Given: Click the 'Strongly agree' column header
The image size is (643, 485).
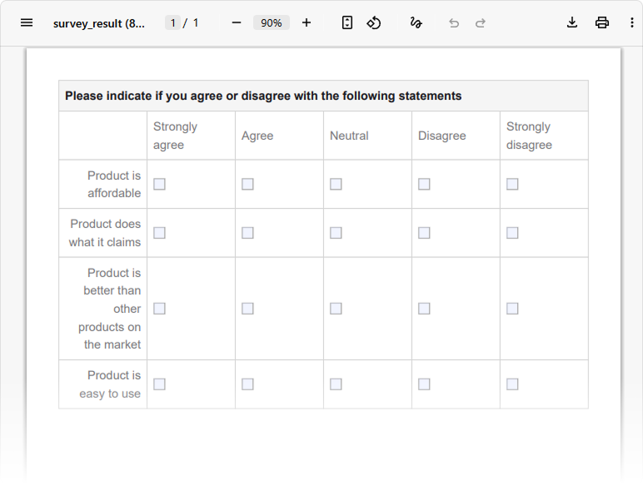Looking at the screenshot, I should (175, 136).
